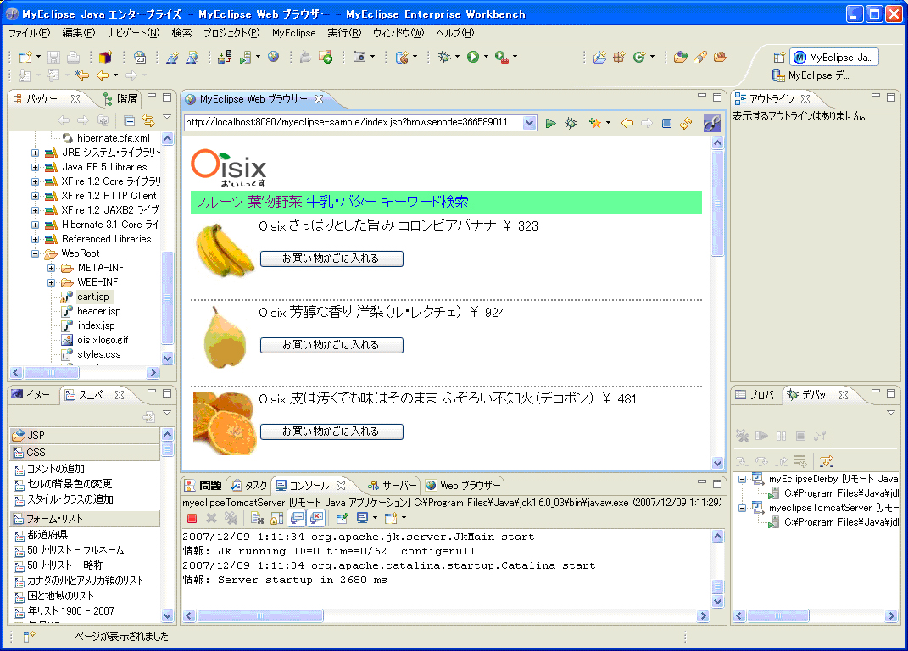
Task: Click the フルーツ category link
Action: (x=219, y=202)
